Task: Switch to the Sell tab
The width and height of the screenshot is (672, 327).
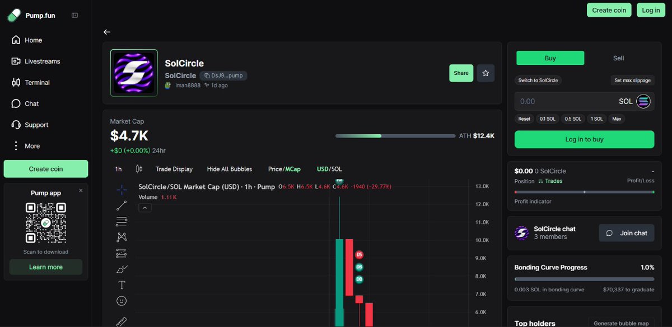Action: click(x=618, y=58)
